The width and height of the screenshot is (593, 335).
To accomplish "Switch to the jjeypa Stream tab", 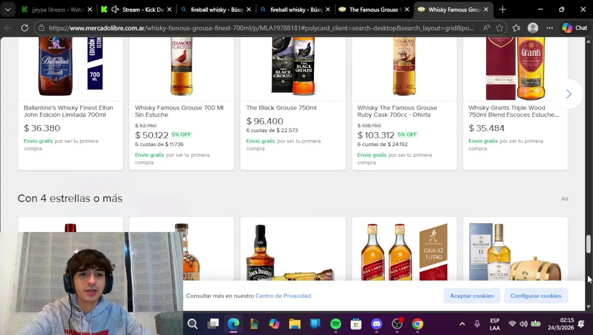I will 57,9.
